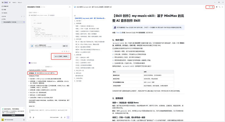Collapse the document outline with the double-arrow icon

[75, 16]
